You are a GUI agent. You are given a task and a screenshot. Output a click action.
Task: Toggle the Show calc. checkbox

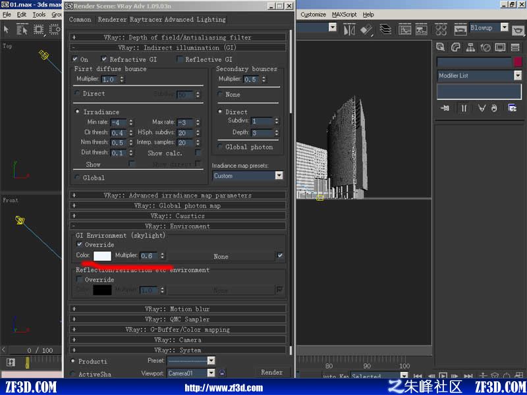[x=198, y=153]
